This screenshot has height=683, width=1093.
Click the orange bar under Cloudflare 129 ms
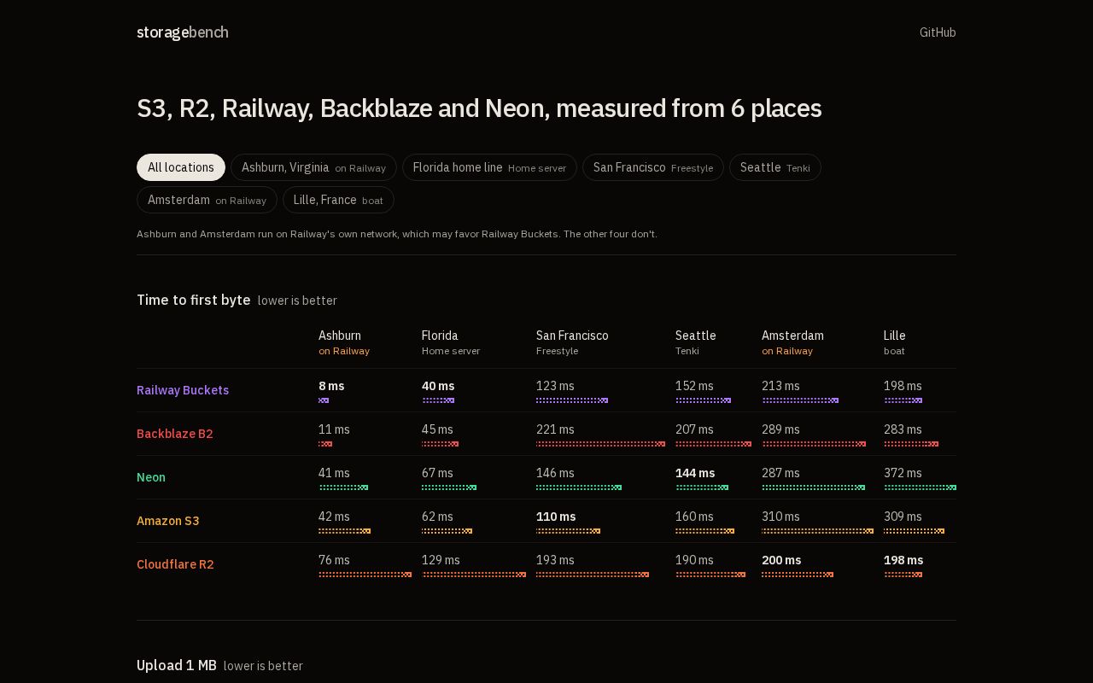point(474,575)
